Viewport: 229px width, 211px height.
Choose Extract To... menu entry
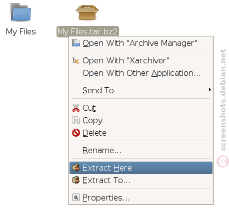tap(141, 180)
